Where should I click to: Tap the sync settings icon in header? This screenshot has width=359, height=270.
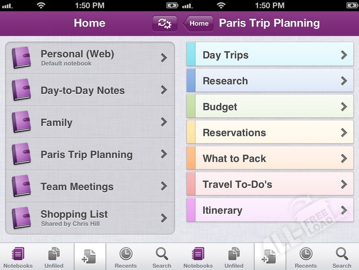click(x=165, y=24)
